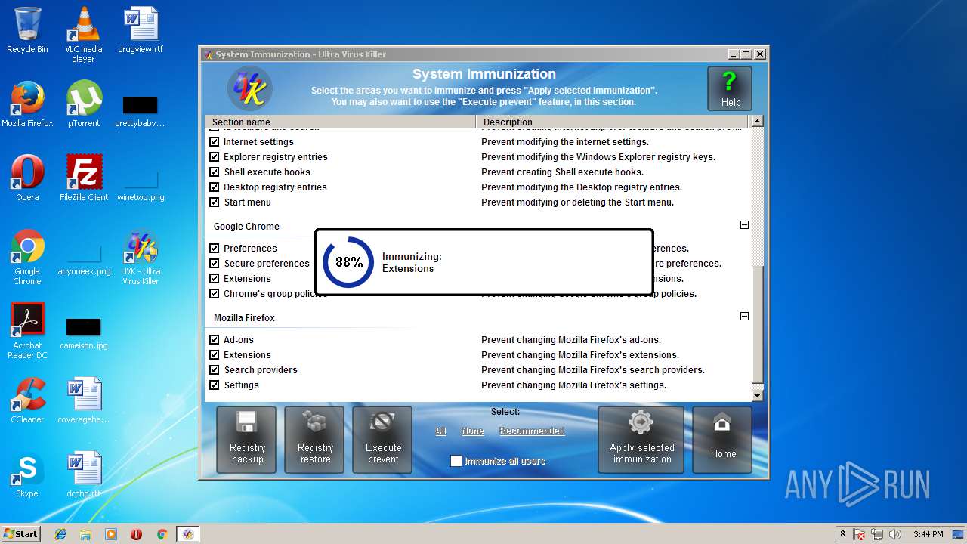Open Chrome from taskbar

(x=162, y=534)
